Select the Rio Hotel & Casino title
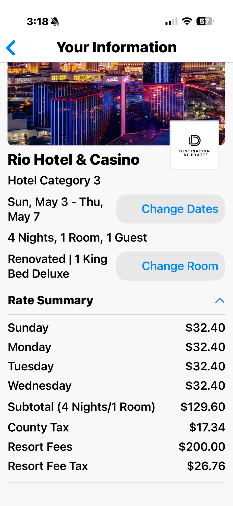Screen dimensions: 233x506 tap(74, 160)
